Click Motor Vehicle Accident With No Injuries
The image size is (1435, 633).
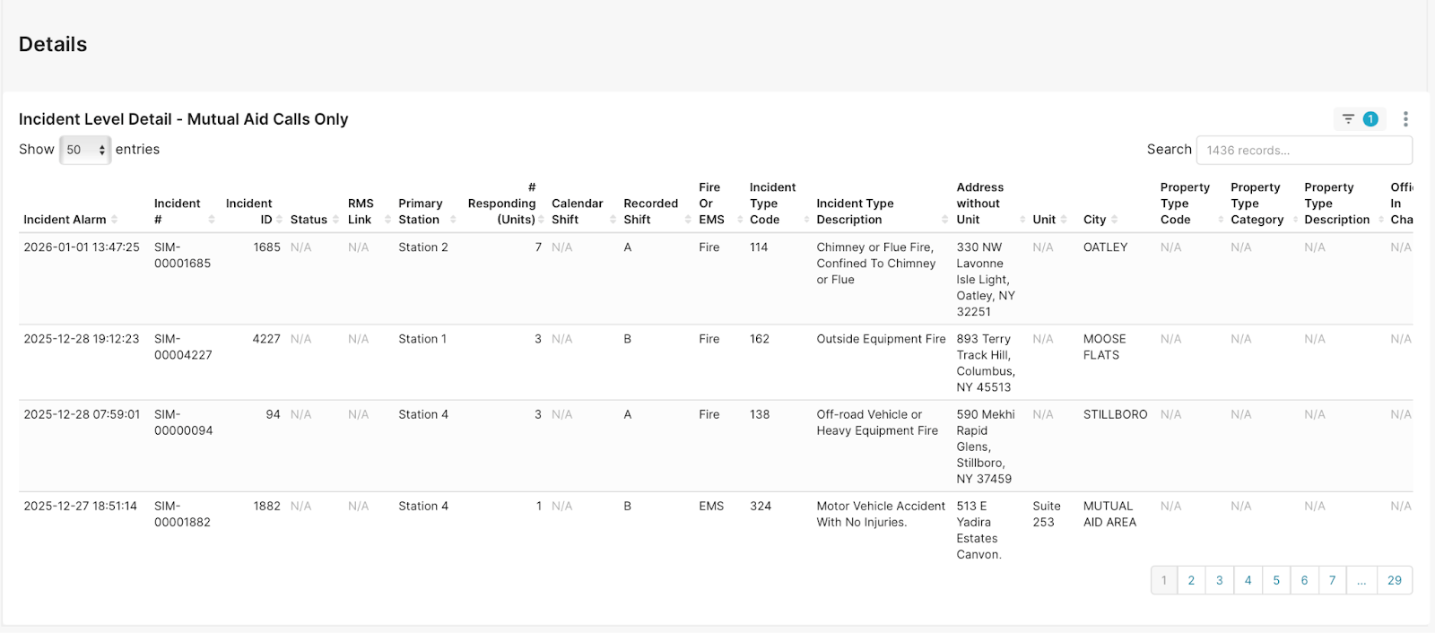tap(881, 514)
